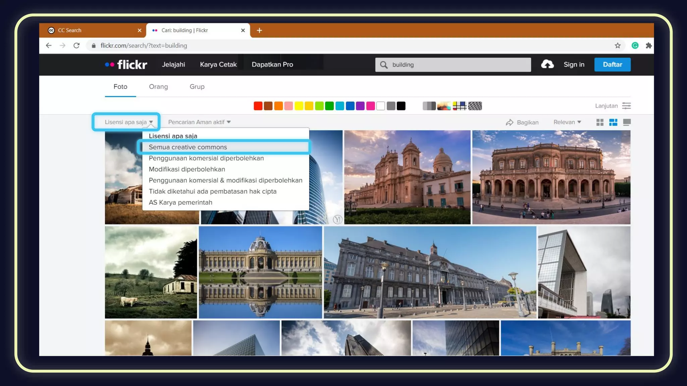Filter by the red color swatch
Screen dimensions: 687x386
[x=258, y=106]
